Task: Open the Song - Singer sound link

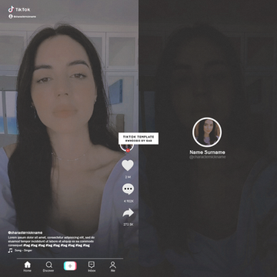Action: point(23,250)
